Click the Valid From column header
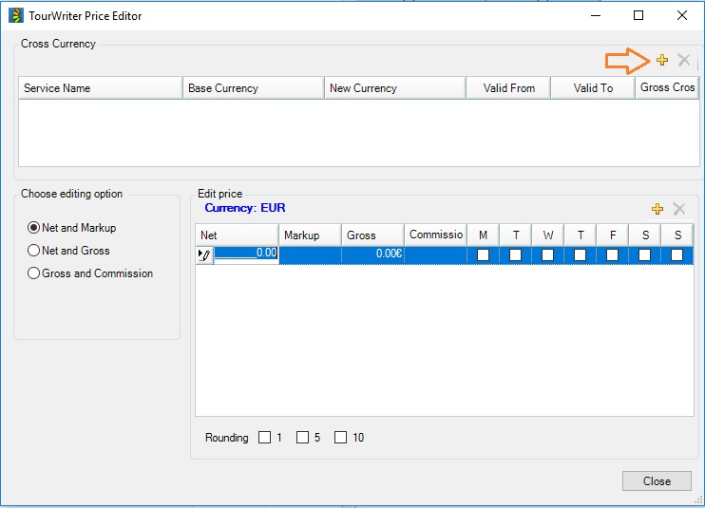 click(x=508, y=88)
